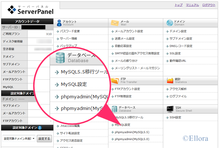Open 迷惑メール設定
219x148 pixels.
(124, 39)
